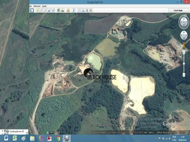Start the record a tour tool
Image resolution: width=190 pixels, height=142 pixels.
click(53, 10)
